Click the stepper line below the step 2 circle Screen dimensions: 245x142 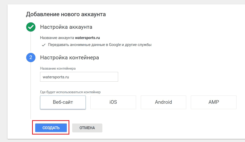click(31, 91)
